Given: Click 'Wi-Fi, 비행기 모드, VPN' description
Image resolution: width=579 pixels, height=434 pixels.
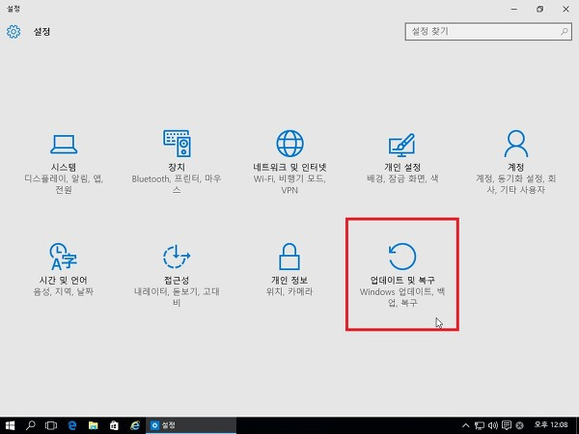Looking at the screenshot, I should tap(289, 184).
